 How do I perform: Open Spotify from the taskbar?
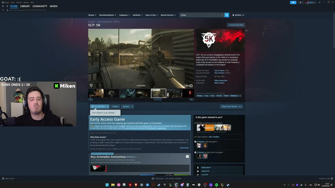216,185
